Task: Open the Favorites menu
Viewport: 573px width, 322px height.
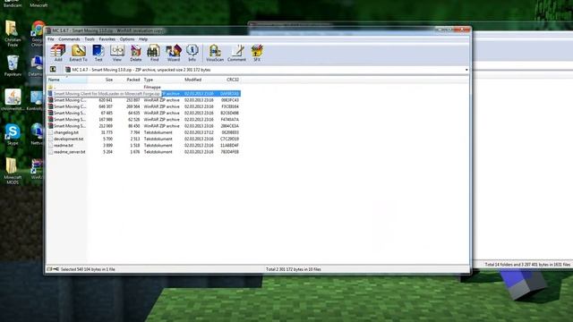Action: tap(107, 39)
